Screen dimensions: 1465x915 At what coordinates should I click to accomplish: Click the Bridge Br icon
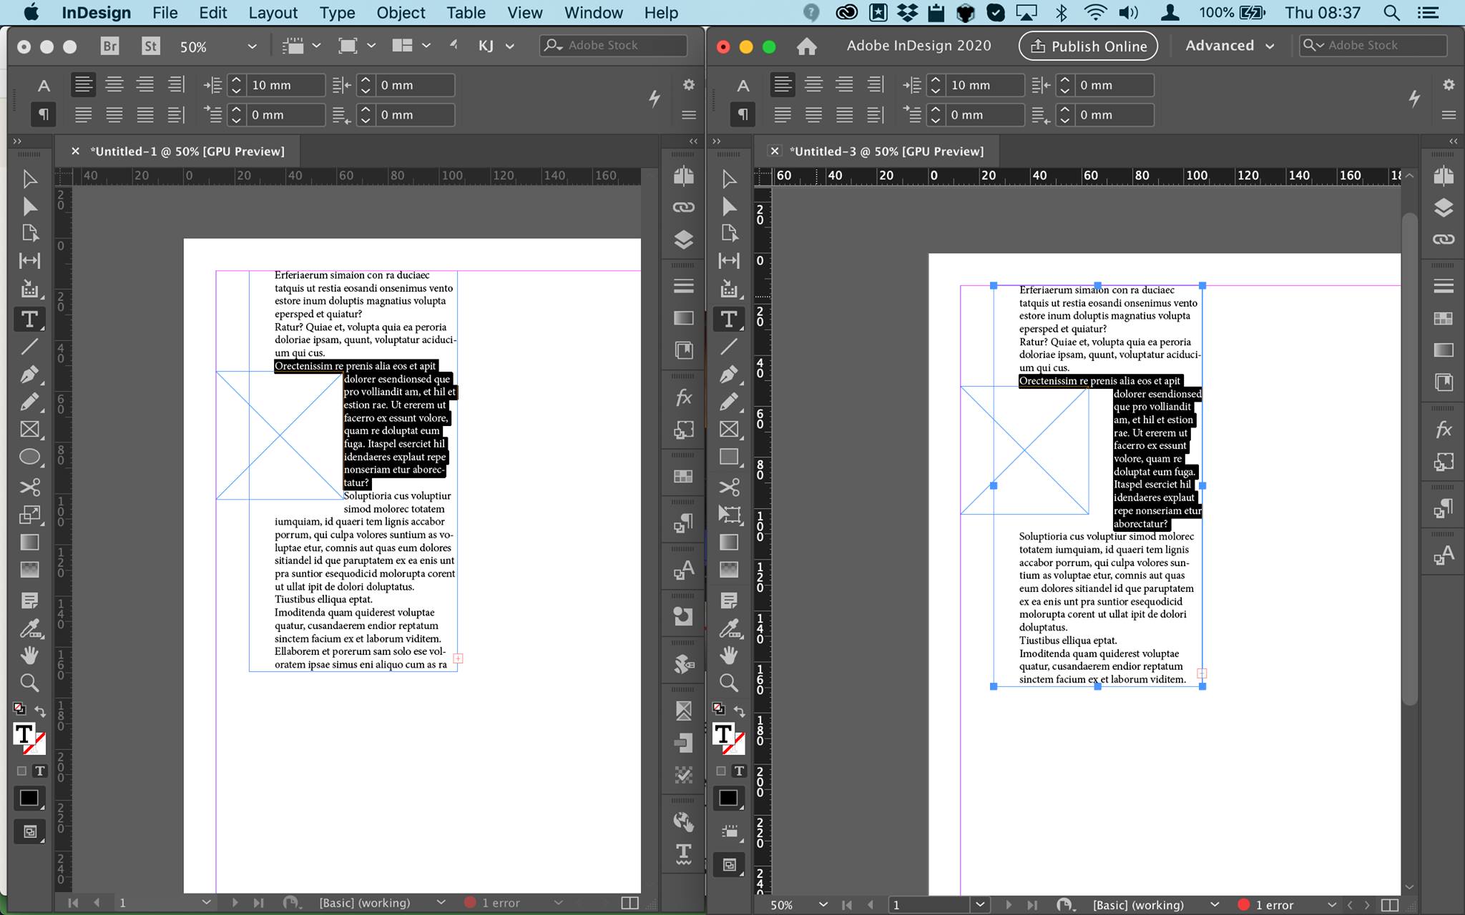[109, 46]
